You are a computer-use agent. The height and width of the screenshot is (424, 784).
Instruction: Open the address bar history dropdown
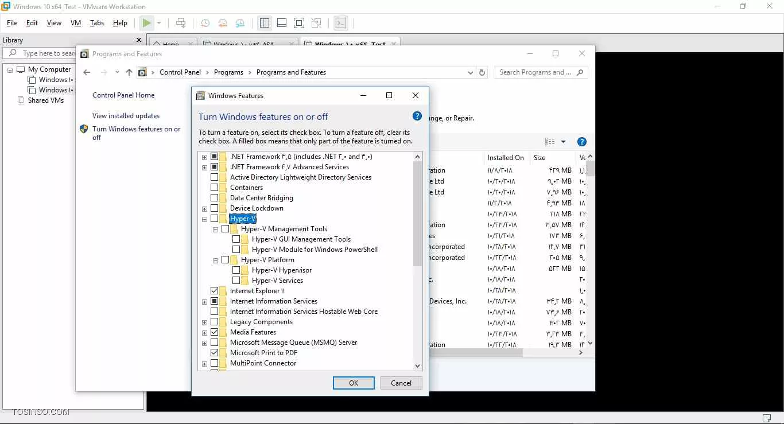pos(471,72)
